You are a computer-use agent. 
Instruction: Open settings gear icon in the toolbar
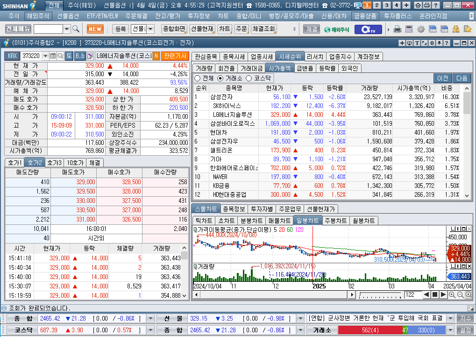(x=420, y=29)
